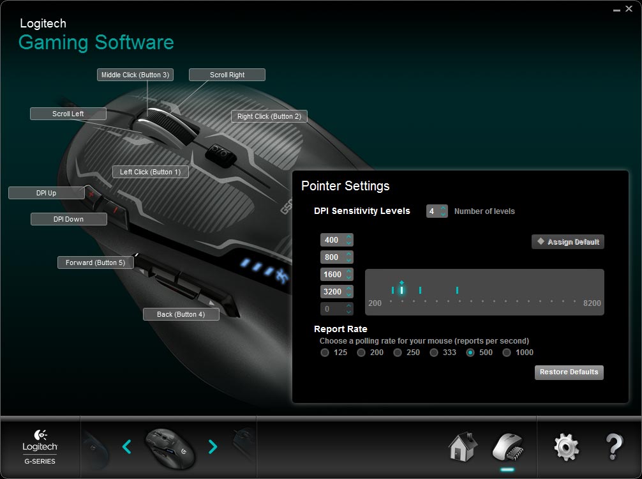Select the 1600 DPI marker on slider
This screenshot has height=479, width=642.
(420, 290)
